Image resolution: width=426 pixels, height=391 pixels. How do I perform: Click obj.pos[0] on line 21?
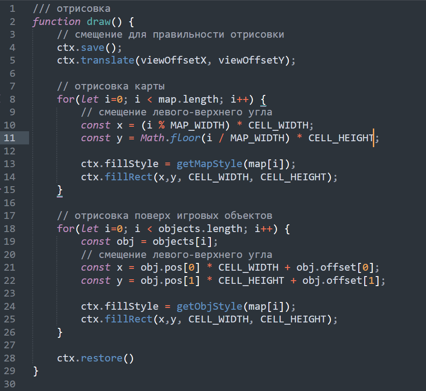click(x=170, y=267)
